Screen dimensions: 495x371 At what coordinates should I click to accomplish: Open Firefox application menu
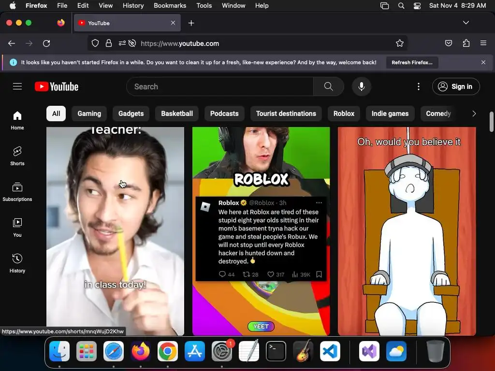click(x=483, y=43)
